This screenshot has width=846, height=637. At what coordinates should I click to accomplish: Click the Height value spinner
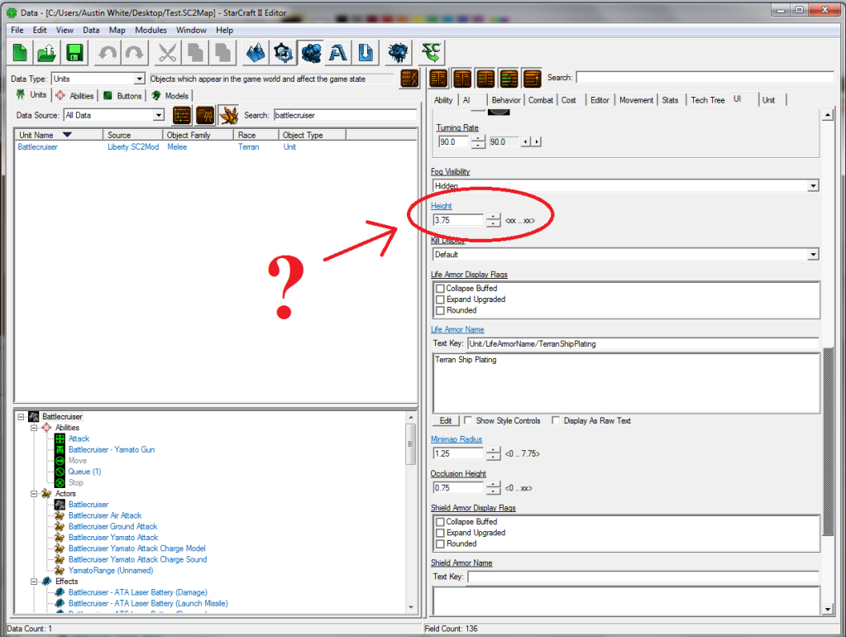(x=493, y=220)
